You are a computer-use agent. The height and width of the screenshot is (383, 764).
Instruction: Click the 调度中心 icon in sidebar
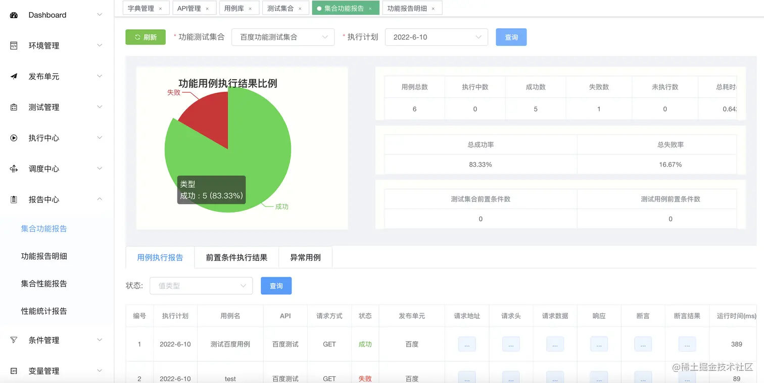point(14,169)
